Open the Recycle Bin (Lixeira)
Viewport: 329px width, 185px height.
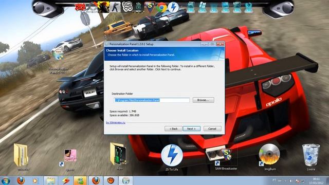[311, 157]
